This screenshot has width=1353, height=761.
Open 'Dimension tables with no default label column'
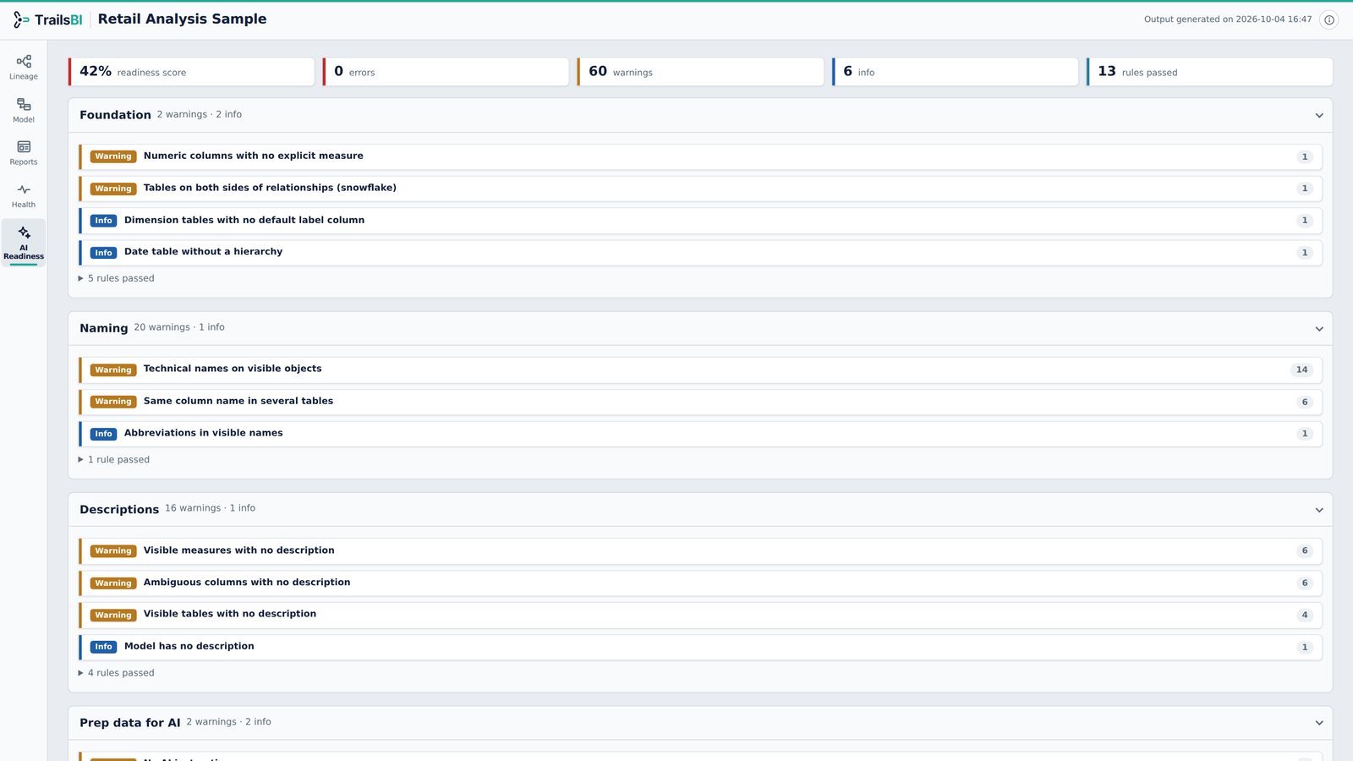[700, 221]
